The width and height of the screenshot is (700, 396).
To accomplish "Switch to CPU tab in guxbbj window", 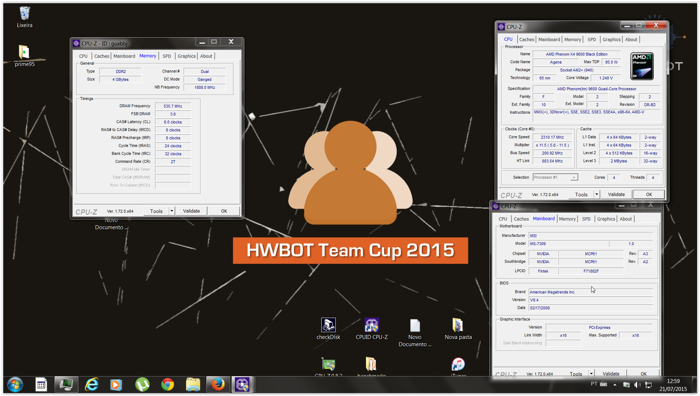I will (x=83, y=56).
